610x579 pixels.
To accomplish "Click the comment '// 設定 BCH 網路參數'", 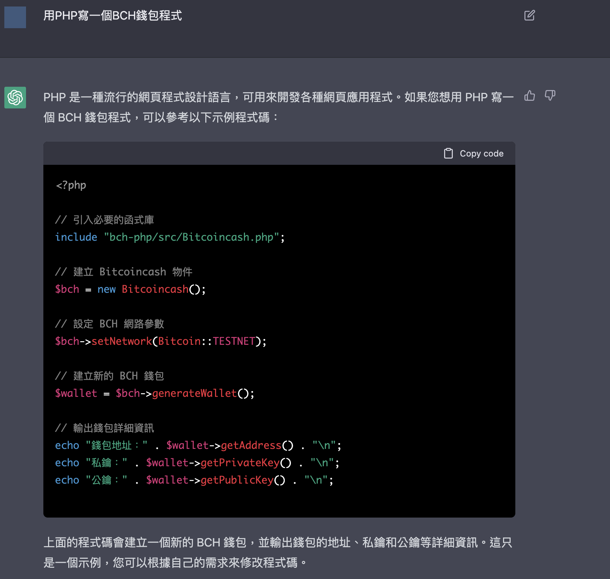I will click(109, 324).
